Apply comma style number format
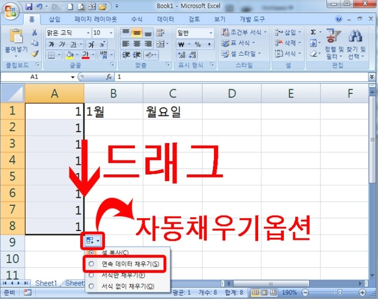The height and width of the screenshot is (299, 378). click(209, 44)
